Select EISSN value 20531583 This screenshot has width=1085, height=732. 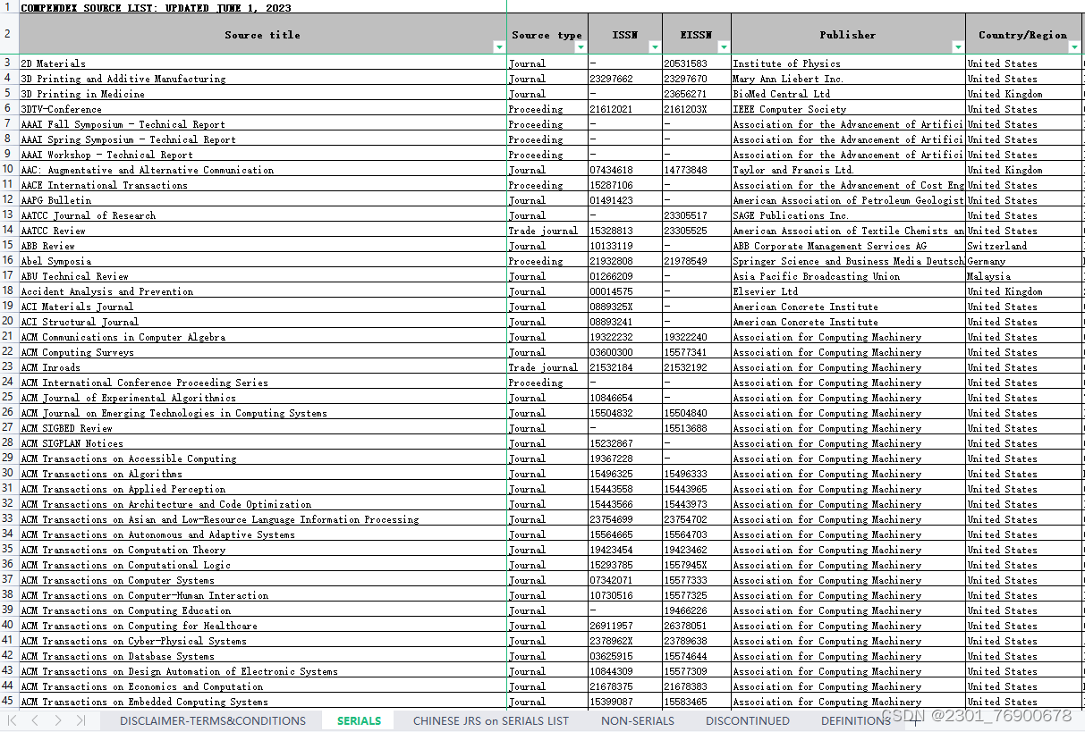coord(697,63)
